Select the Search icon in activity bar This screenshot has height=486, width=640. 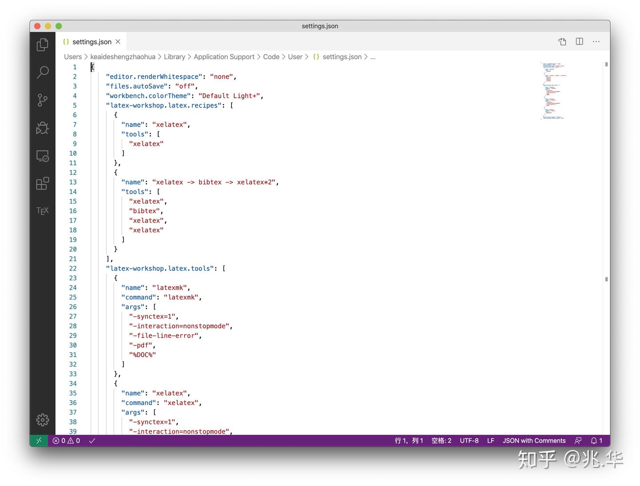[x=42, y=72]
